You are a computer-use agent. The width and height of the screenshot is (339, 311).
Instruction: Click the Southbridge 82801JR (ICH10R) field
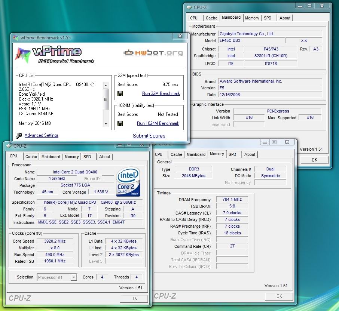pyautogui.click(x=271, y=56)
